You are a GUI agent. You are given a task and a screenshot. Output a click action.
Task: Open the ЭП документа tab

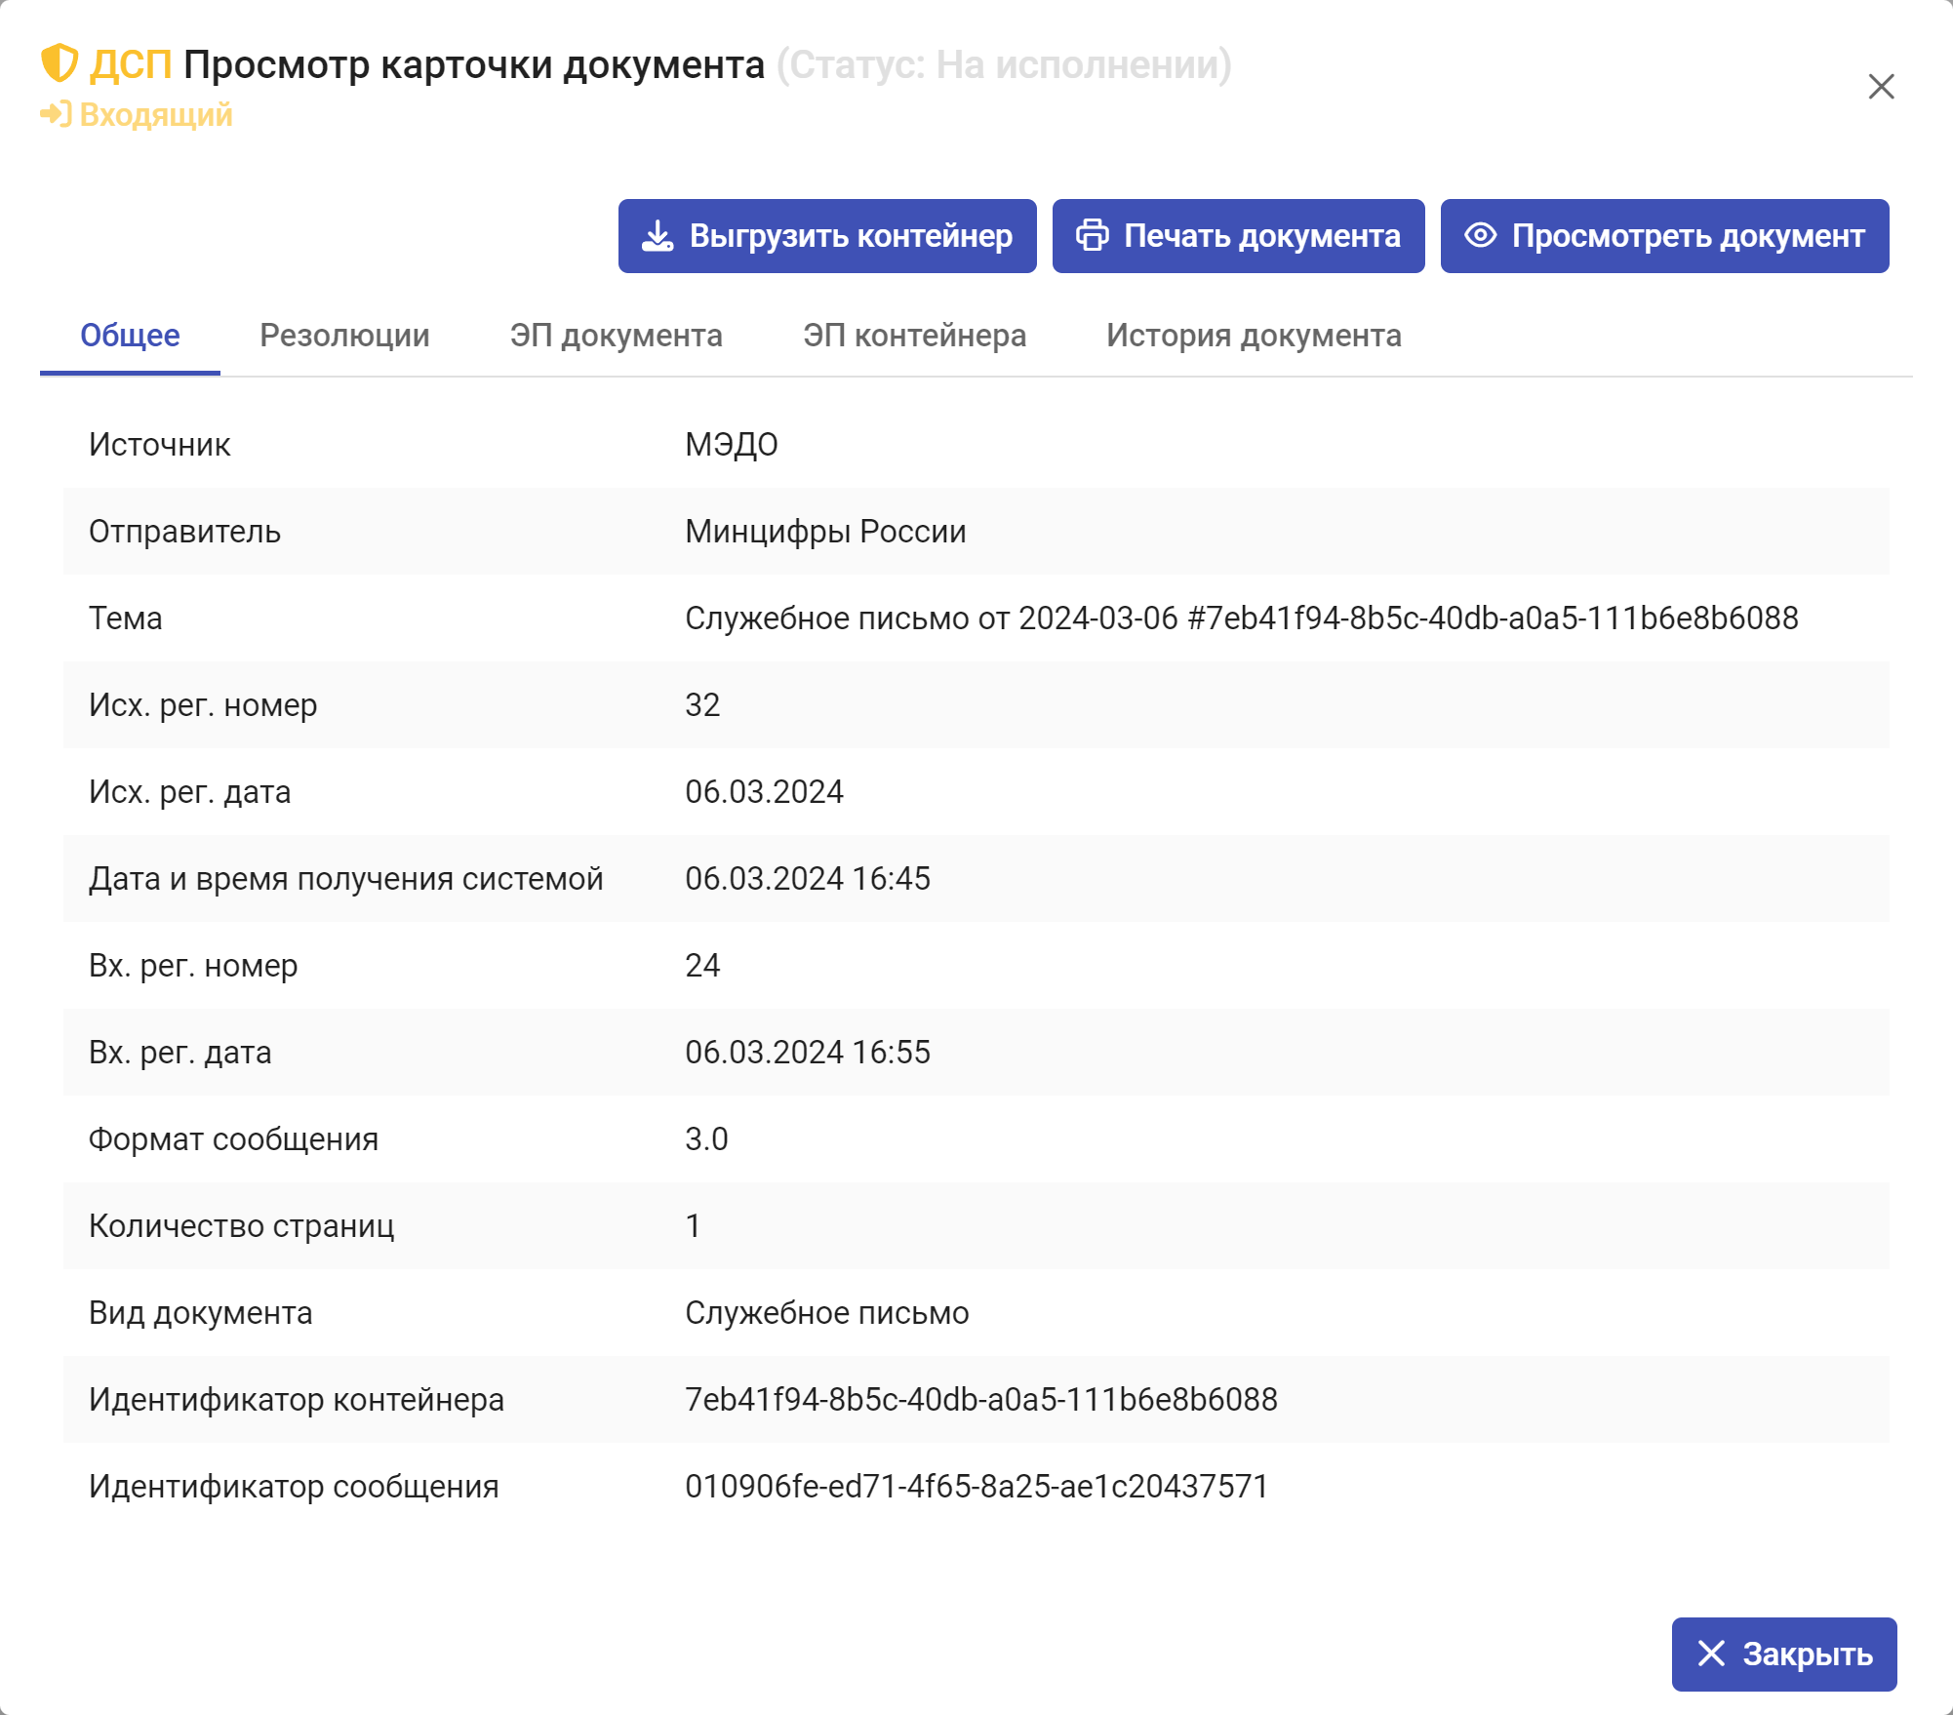[x=617, y=336]
